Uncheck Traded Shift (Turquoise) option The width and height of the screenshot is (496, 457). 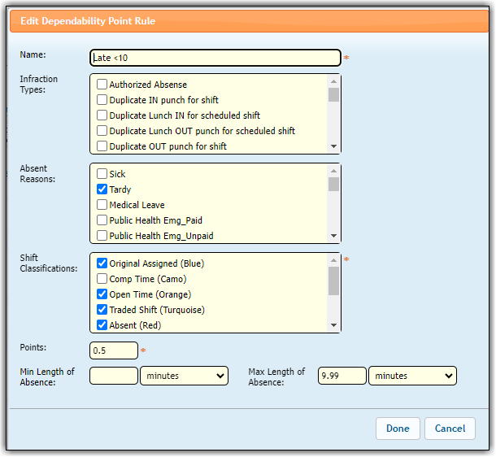tap(102, 310)
